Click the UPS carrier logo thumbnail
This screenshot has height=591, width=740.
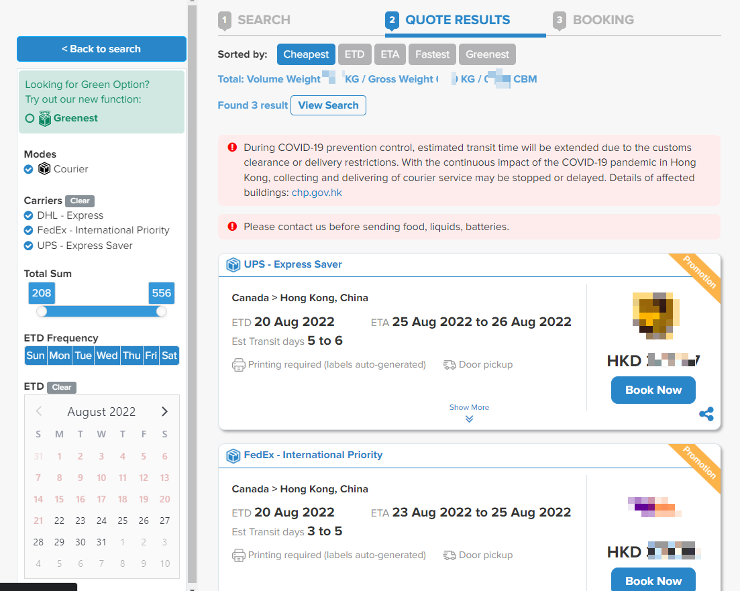point(655,316)
